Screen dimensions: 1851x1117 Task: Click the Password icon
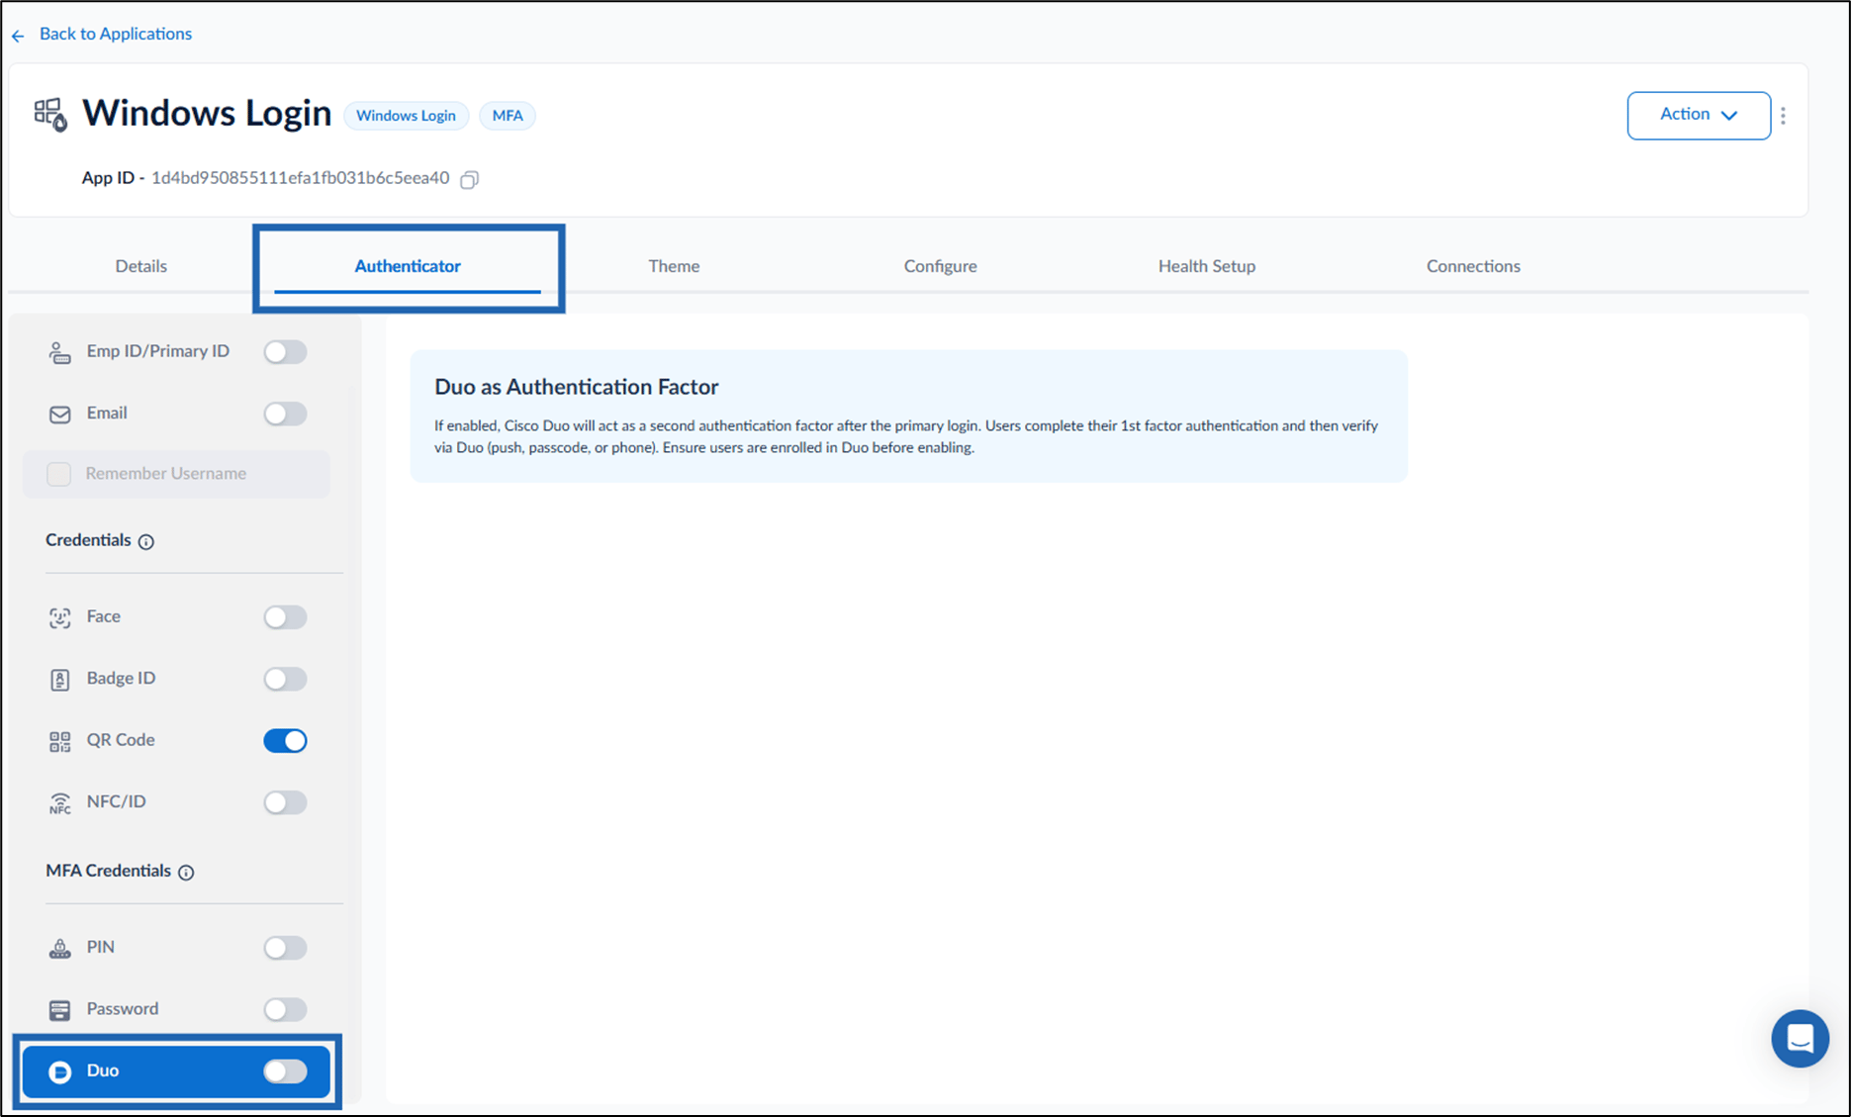coord(59,1010)
